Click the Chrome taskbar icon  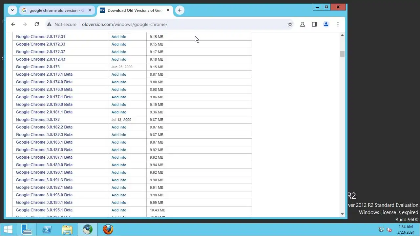88,229
